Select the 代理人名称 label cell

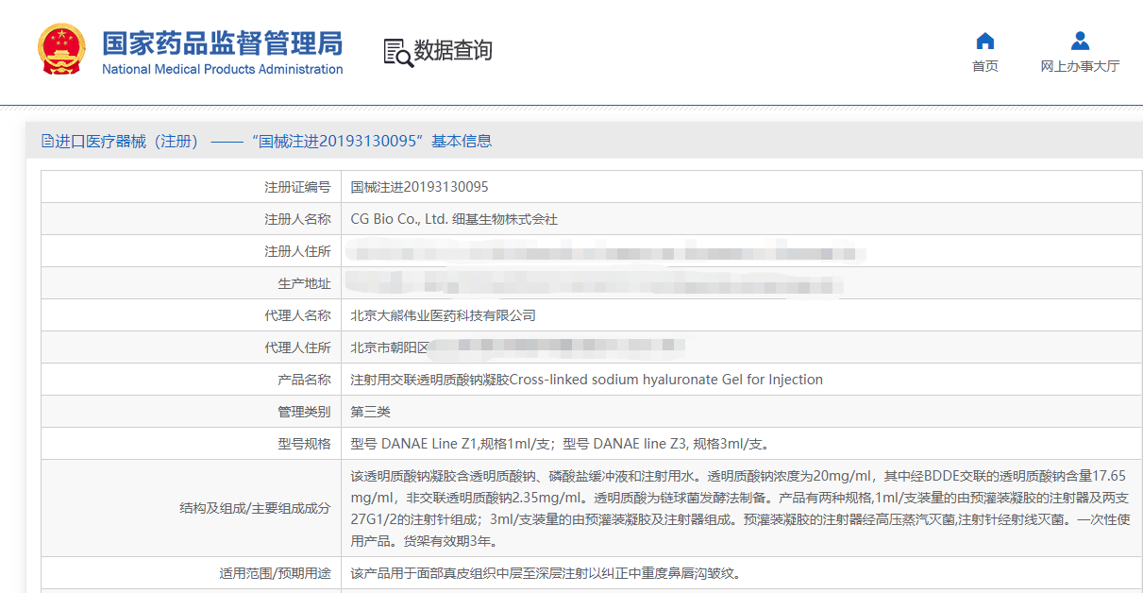(x=191, y=315)
